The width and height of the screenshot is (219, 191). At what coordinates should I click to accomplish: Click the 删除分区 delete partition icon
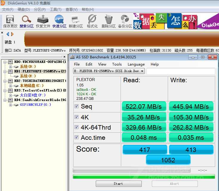[x=109, y=21]
